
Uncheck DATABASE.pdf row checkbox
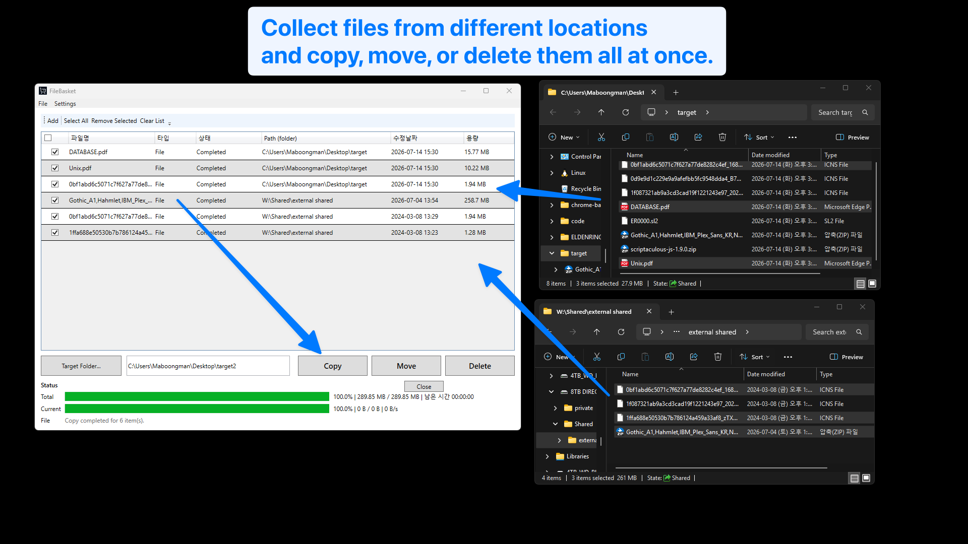click(55, 152)
